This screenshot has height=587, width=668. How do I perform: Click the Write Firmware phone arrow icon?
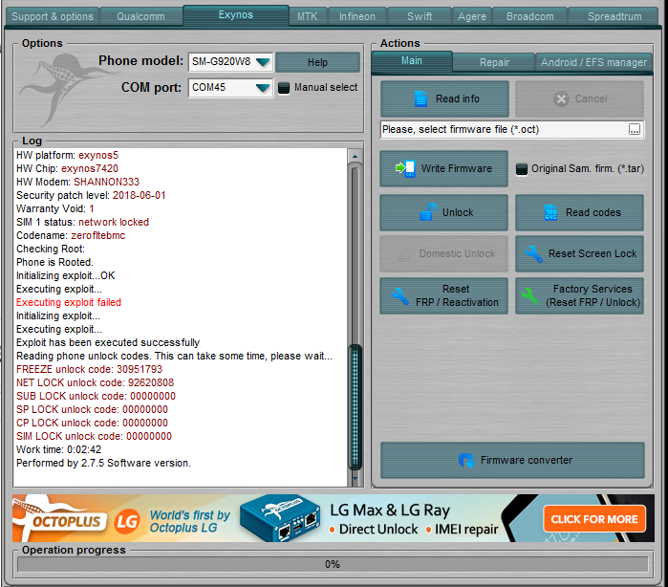(x=405, y=168)
